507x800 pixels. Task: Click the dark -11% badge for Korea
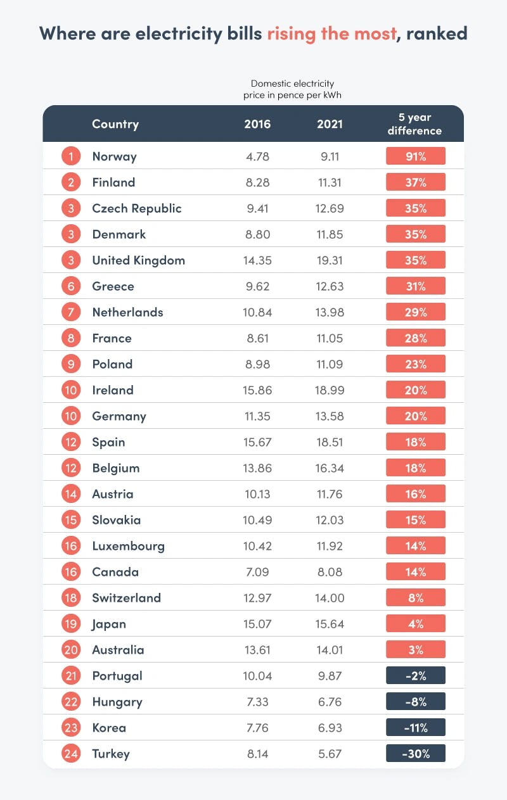tap(416, 728)
